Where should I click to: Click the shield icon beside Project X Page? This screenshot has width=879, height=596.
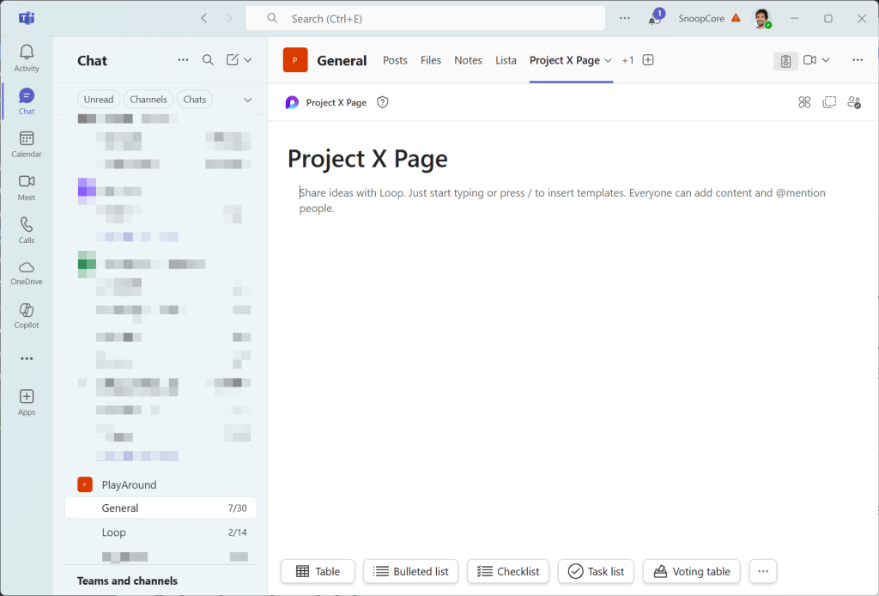[x=383, y=102]
